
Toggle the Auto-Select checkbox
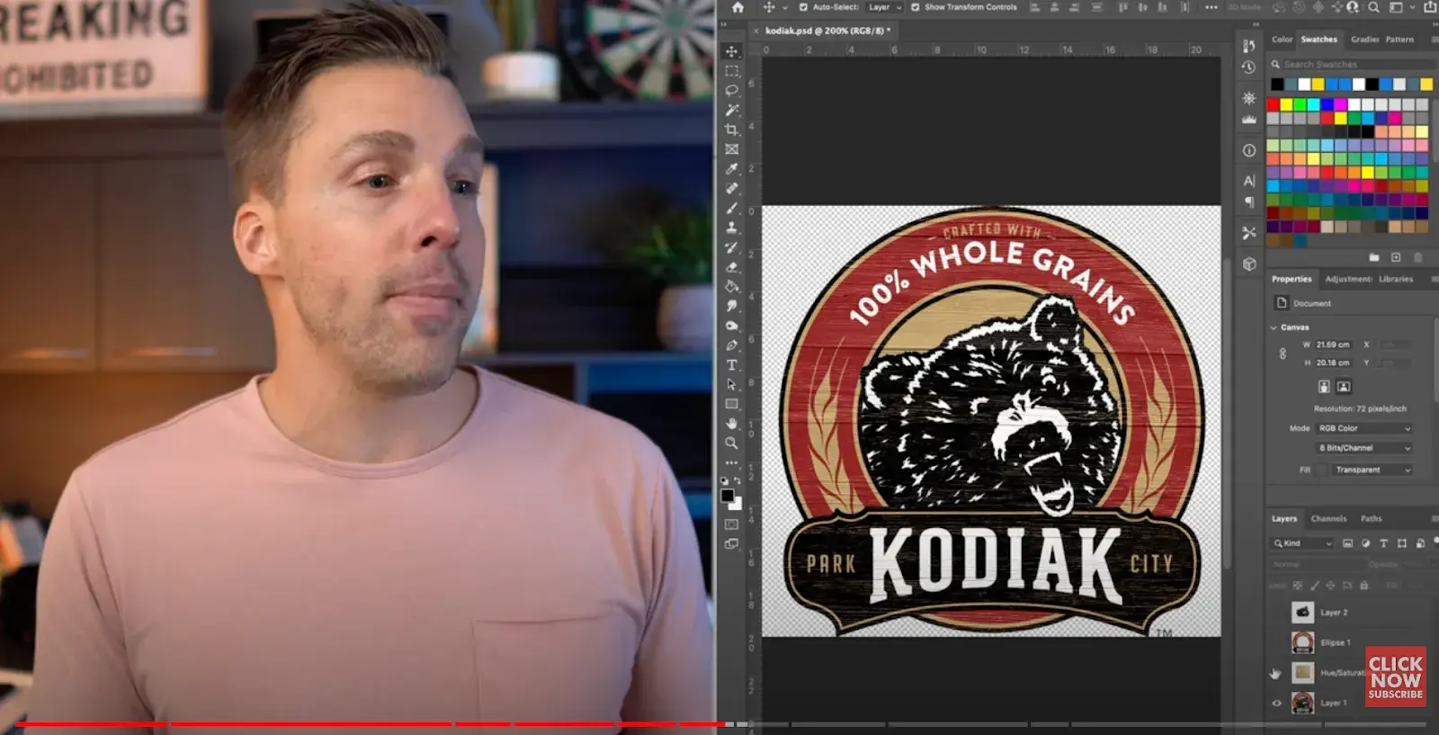[803, 7]
